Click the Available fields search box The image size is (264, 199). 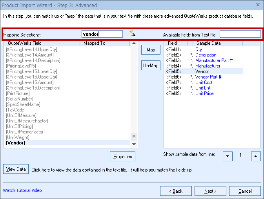pyautogui.click(x=240, y=34)
